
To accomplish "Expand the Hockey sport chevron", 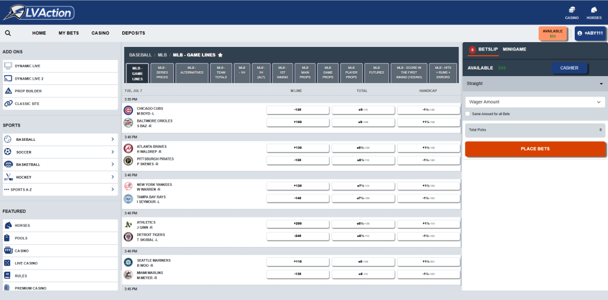I will click(112, 178).
